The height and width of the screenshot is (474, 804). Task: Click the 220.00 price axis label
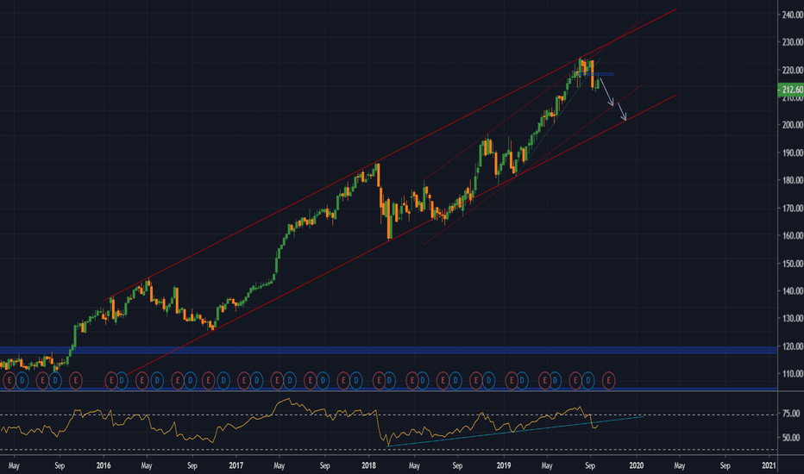point(792,70)
